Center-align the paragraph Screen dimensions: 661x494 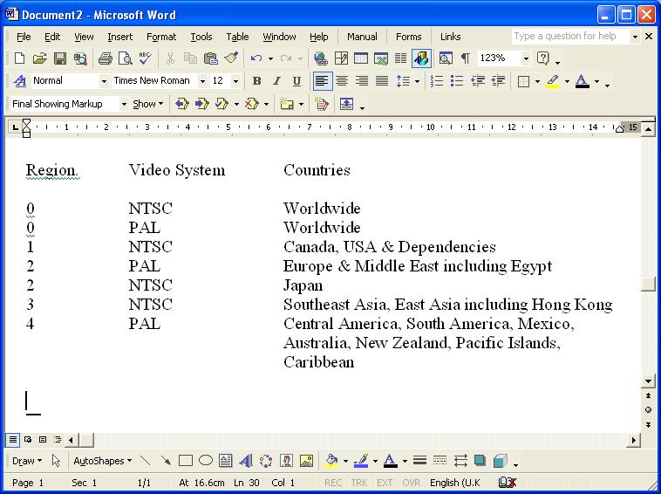(x=342, y=80)
